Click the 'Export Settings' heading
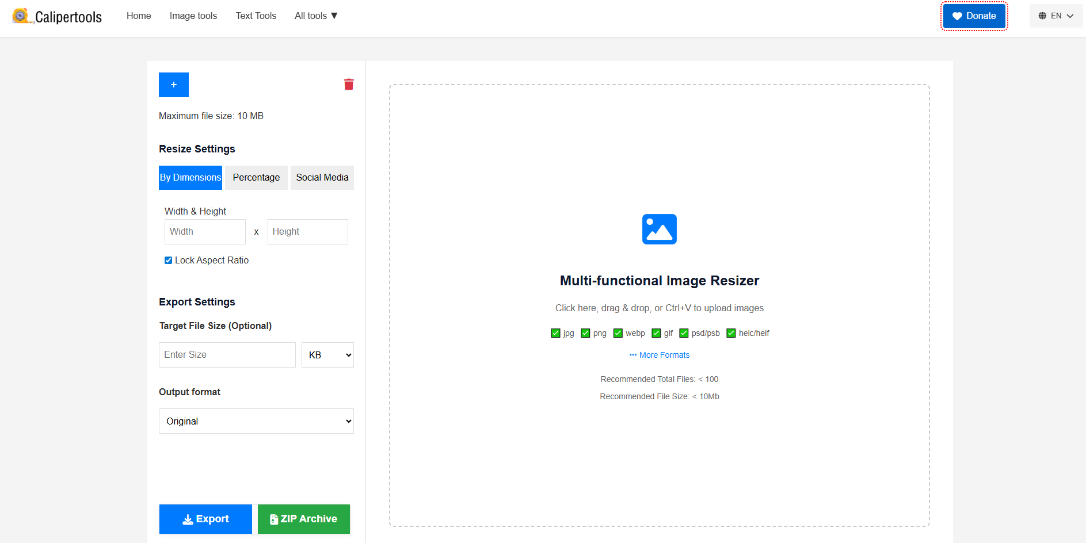Screen dimensions: 1086x543 click(x=197, y=302)
